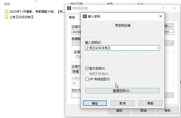Image resolution: width=181 pixels, height=118 pixels.
Task: Click the browse (B)... button in background window
Action: tap(169, 26)
